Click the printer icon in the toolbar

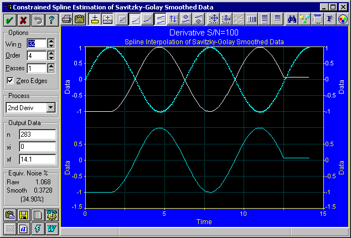pos(66,19)
